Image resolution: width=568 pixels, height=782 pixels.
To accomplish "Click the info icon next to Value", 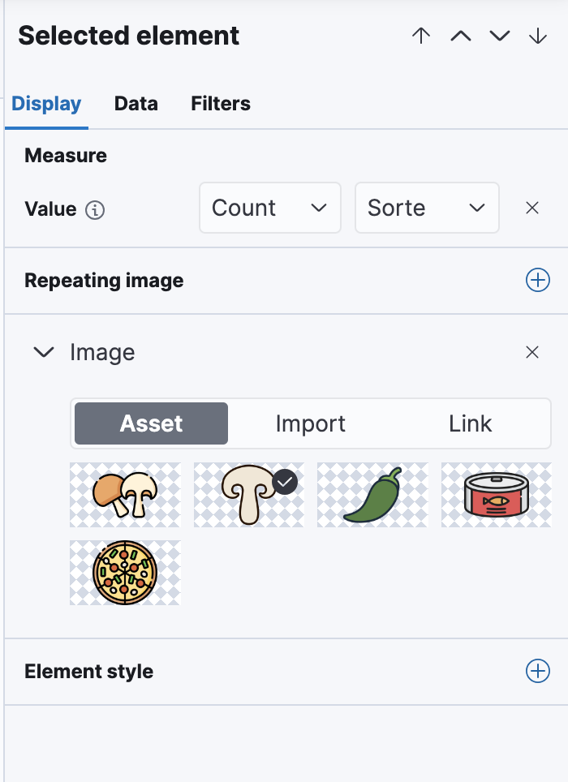I will [95, 209].
